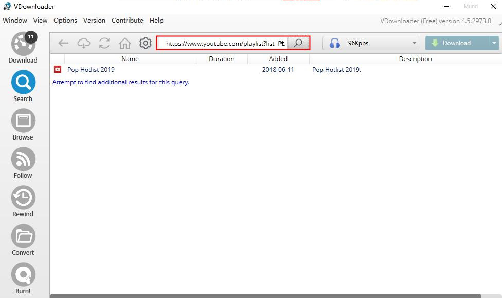Open the 96Kpbs audio quality dropdown
502x298 pixels.
[370, 43]
